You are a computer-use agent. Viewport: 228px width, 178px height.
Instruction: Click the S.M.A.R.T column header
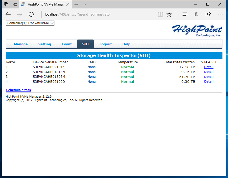point(209,62)
